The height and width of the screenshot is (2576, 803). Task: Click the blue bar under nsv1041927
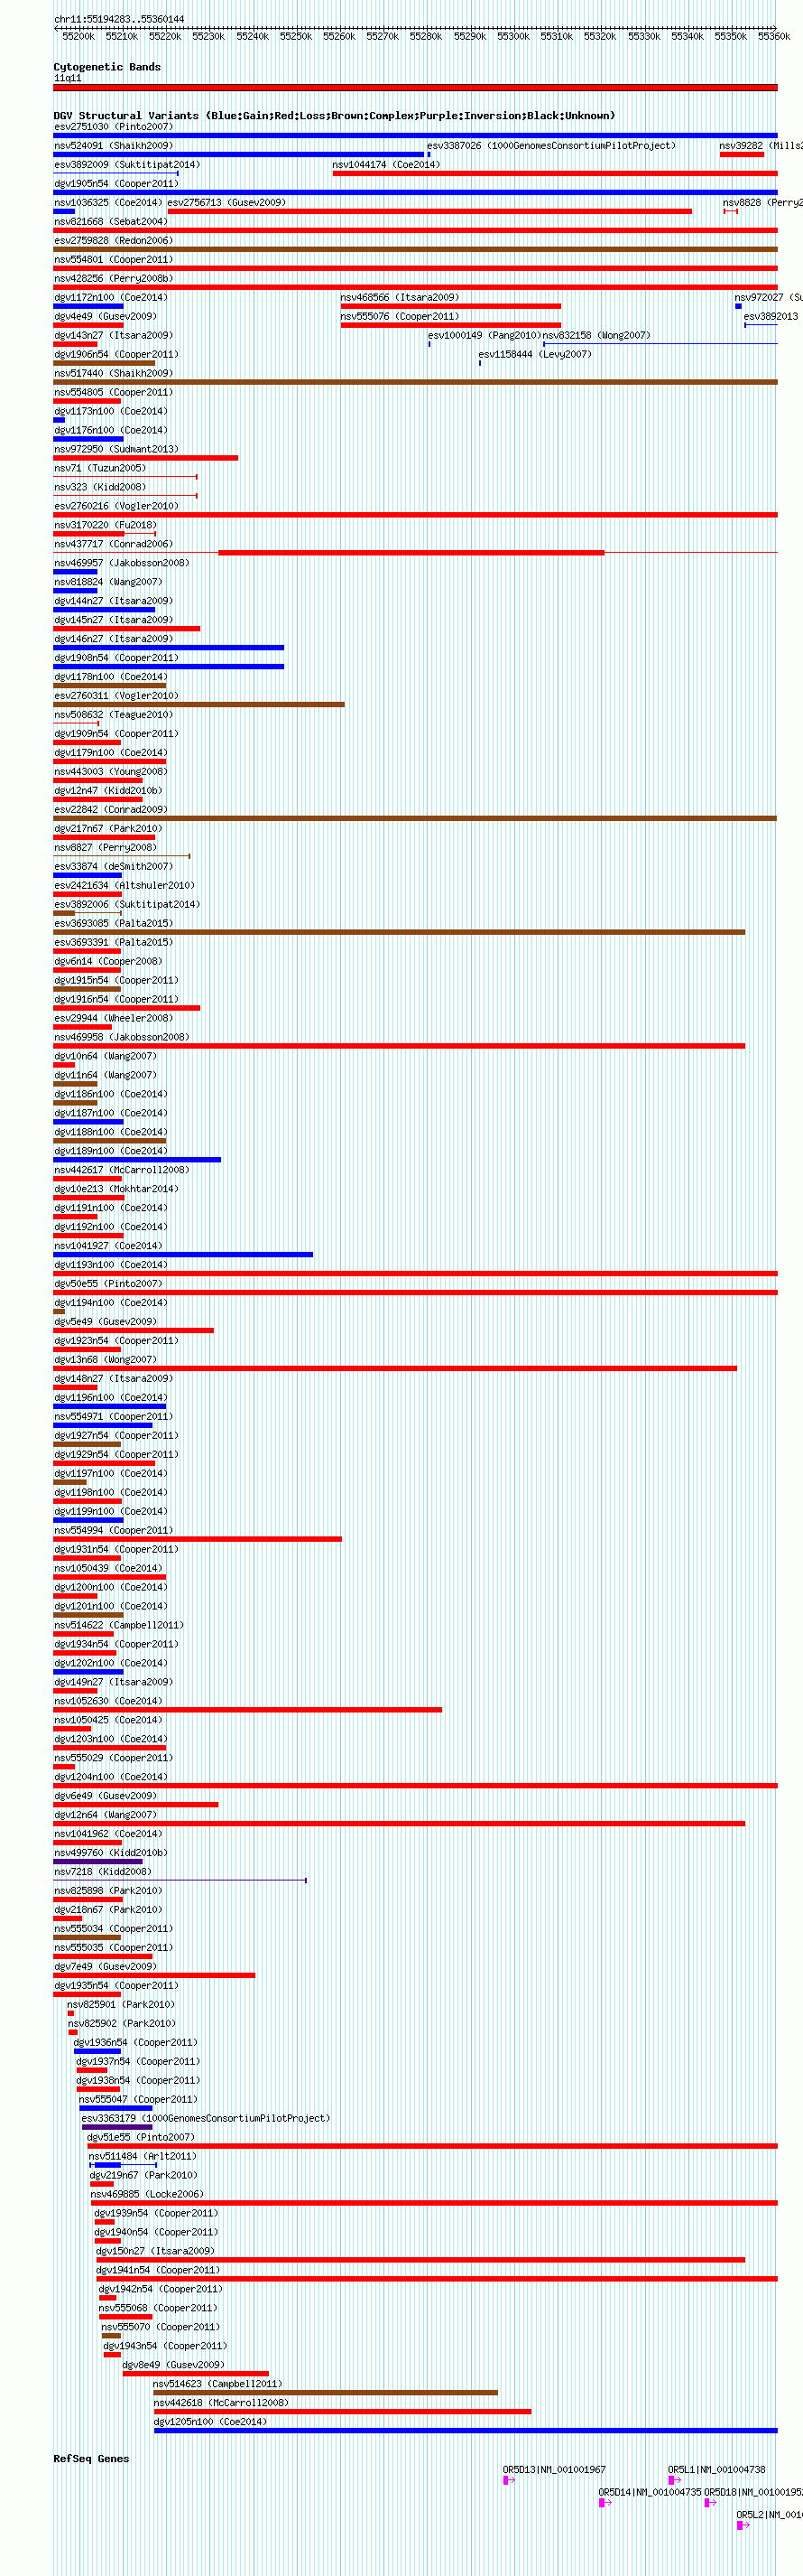tap(183, 1255)
